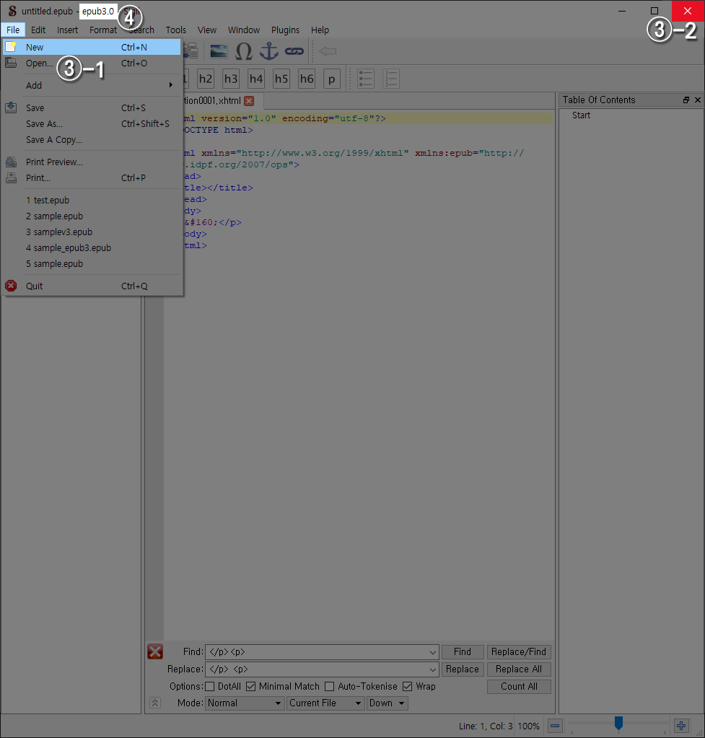Image resolution: width=705 pixels, height=738 pixels.
Task: Enable the DotAll checkbox
Action: tap(211, 686)
